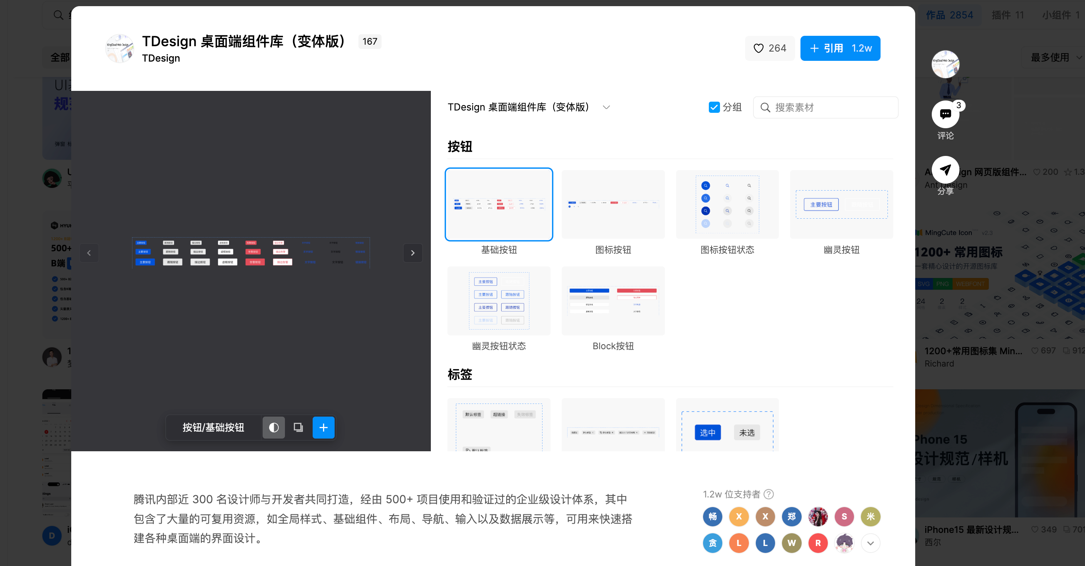Open the author avatar above the comments button
Viewport: 1085px width, 566px height.
click(945, 64)
